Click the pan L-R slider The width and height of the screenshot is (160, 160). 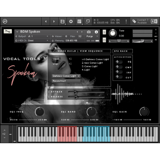pyautogui.click(x=119, y=41)
